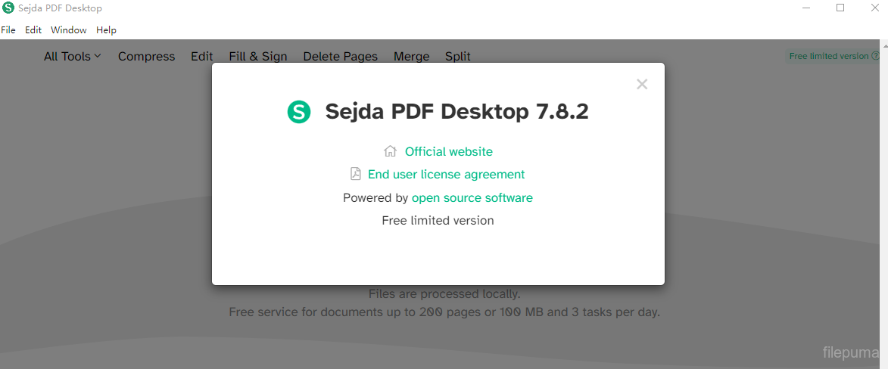Click the PDF icon beside license agreement
Screen dimensions: 888x369
[356, 174]
